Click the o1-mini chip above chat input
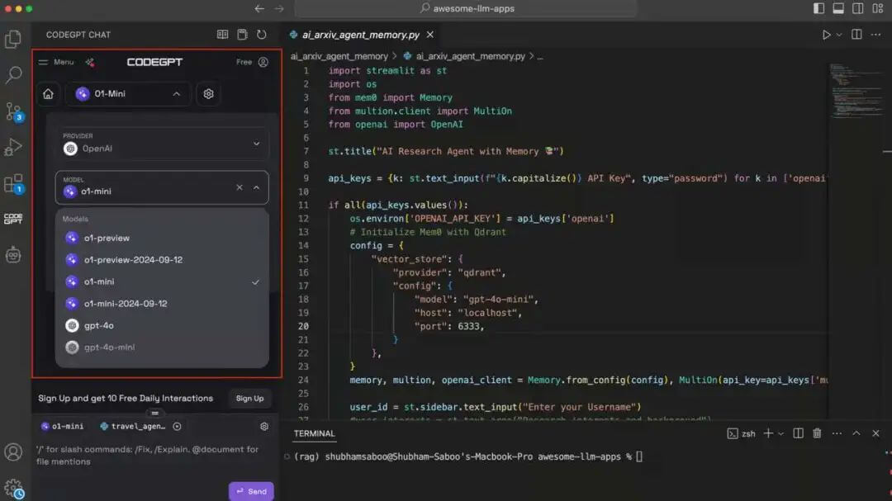Viewport: 892px width, 501px height. (x=62, y=427)
